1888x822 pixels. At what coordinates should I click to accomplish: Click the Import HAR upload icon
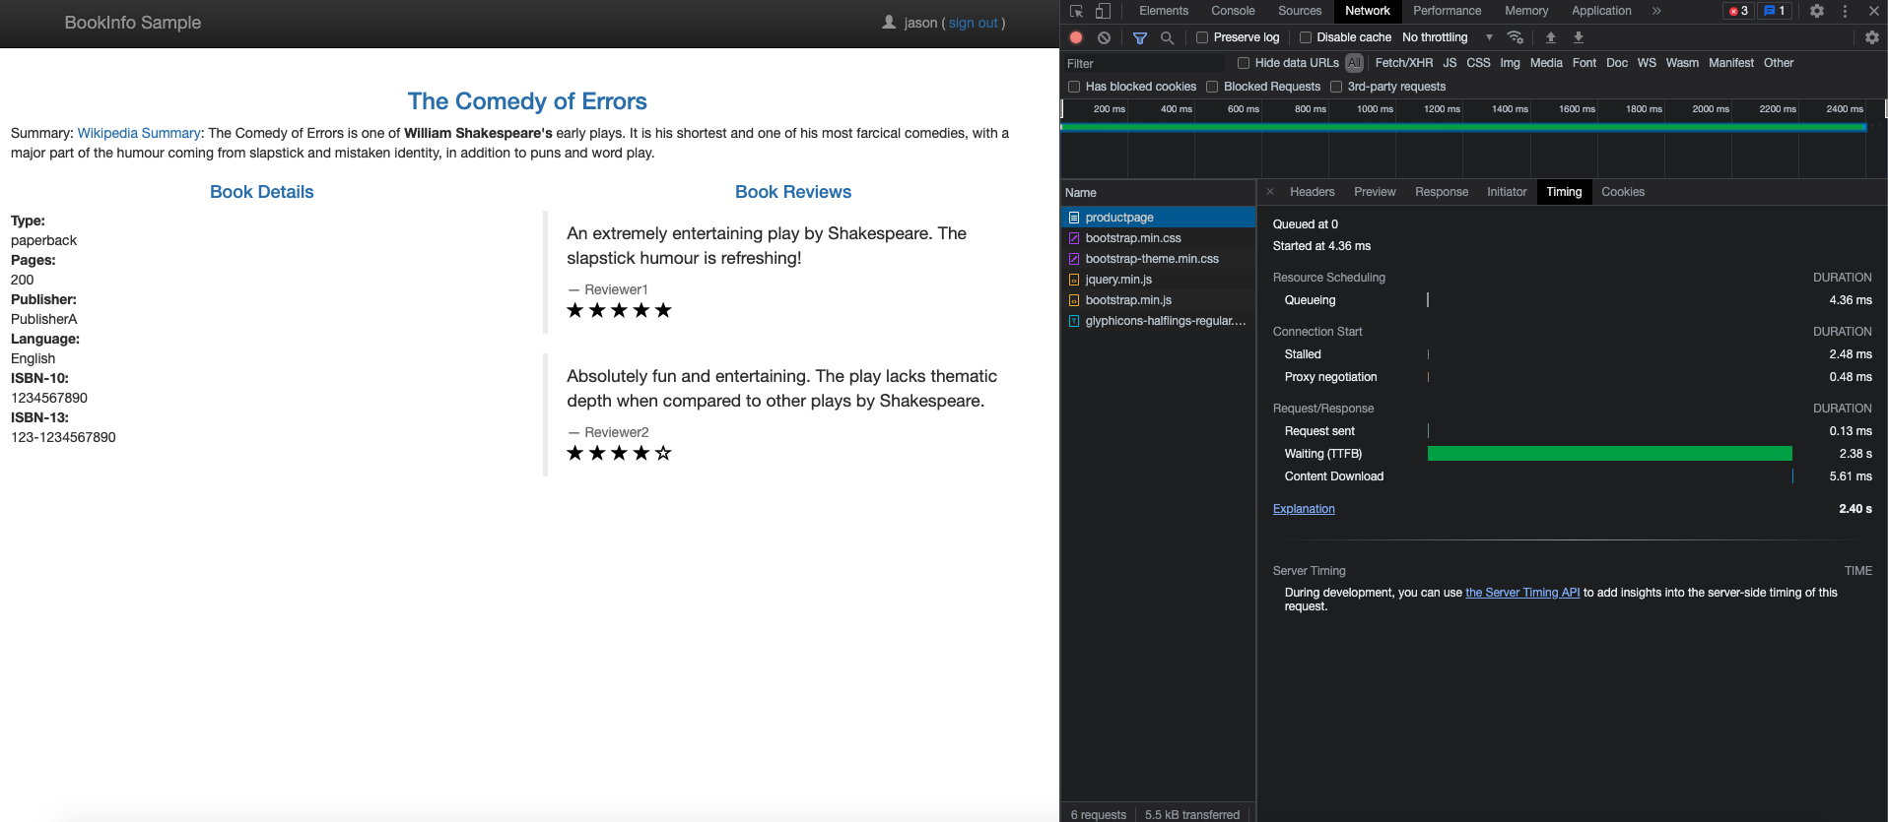point(1551,37)
